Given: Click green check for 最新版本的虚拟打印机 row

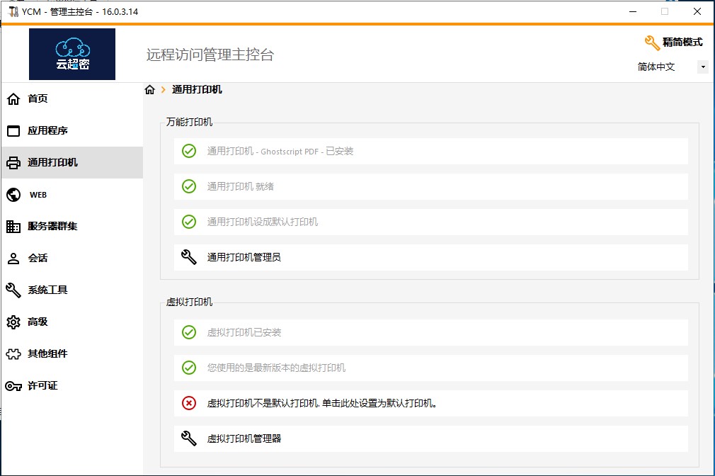Looking at the screenshot, I should [x=189, y=368].
